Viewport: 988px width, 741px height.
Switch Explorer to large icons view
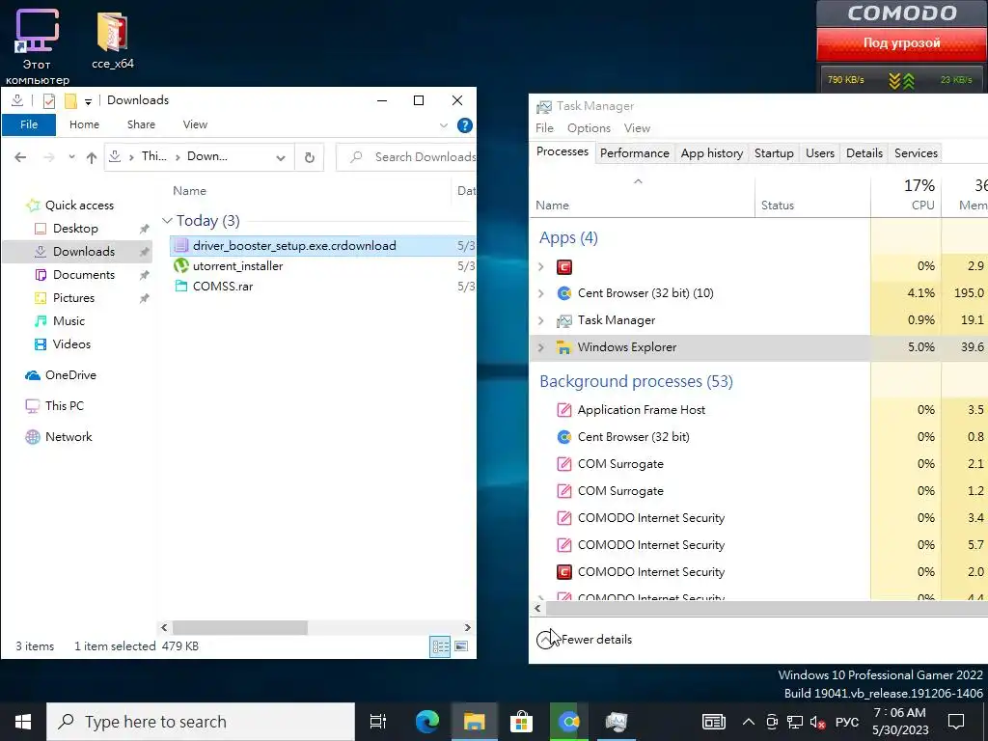[461, 646]
